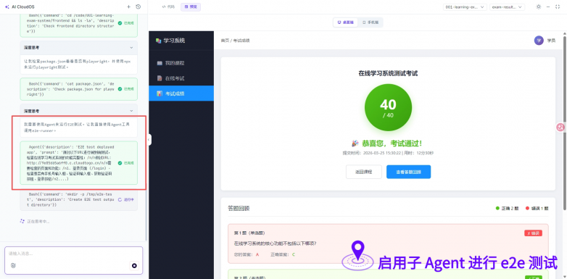Click the attachment paperclip icon
Viewport: 567px width, 279px height.
coord(13,266)
